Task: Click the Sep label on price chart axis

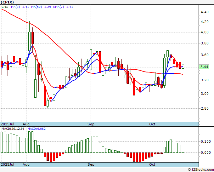Action: (x=91, y=124)
